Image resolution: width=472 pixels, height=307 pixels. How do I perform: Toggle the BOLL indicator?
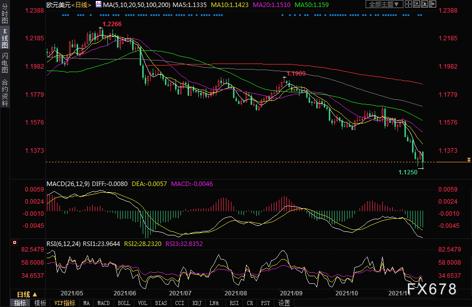pos(124,303)
